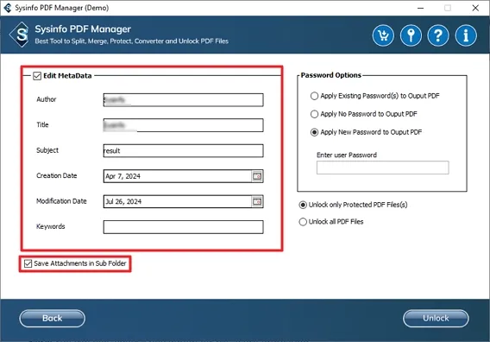
Task: Click the title bar app icon
Action: [x=8, y=8]
